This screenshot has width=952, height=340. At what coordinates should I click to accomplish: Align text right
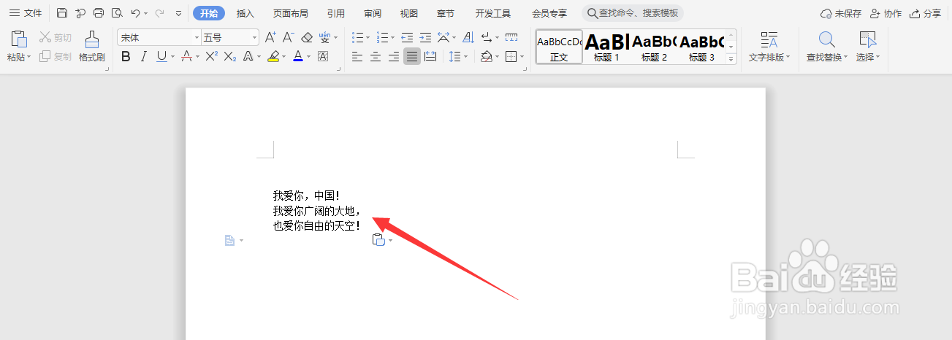pyautogui.click(x=394, y=56)
